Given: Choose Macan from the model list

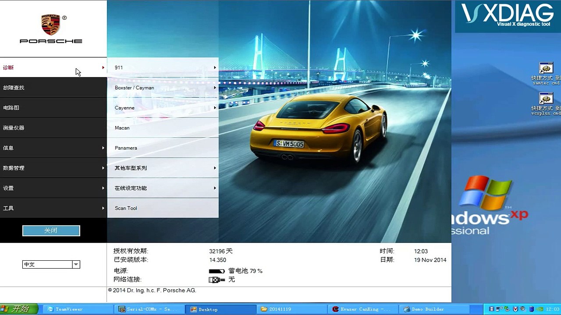Looking at the screenshot, I should click(163, 128).
